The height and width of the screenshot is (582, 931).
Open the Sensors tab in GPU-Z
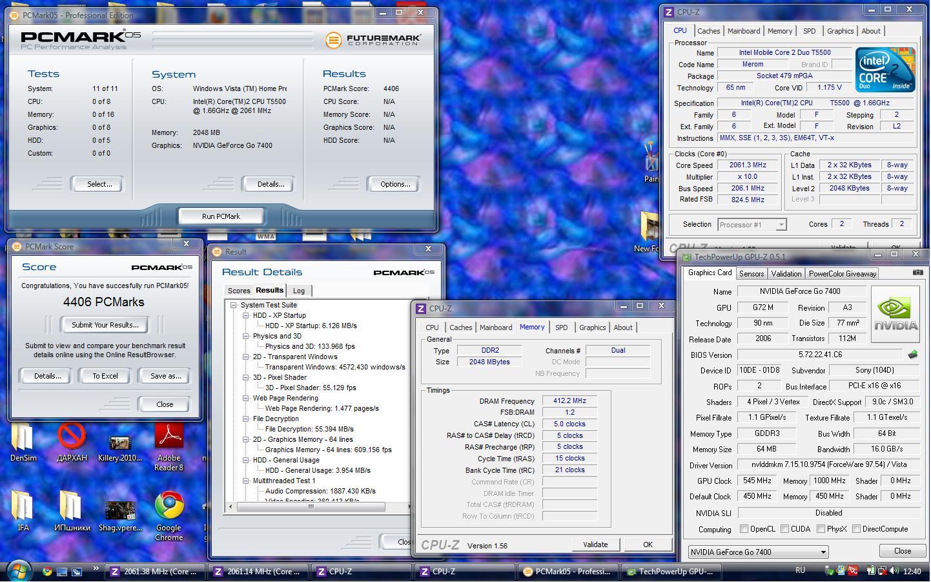coord(751,274)
